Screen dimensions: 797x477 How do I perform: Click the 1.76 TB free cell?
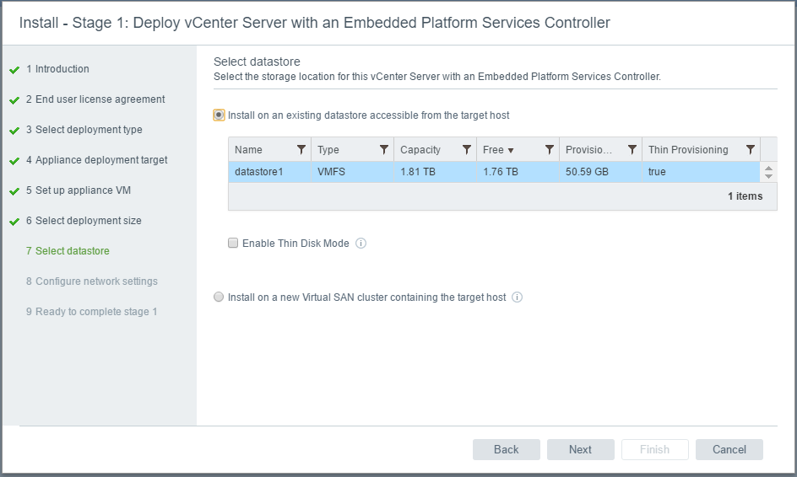[518, 172]
